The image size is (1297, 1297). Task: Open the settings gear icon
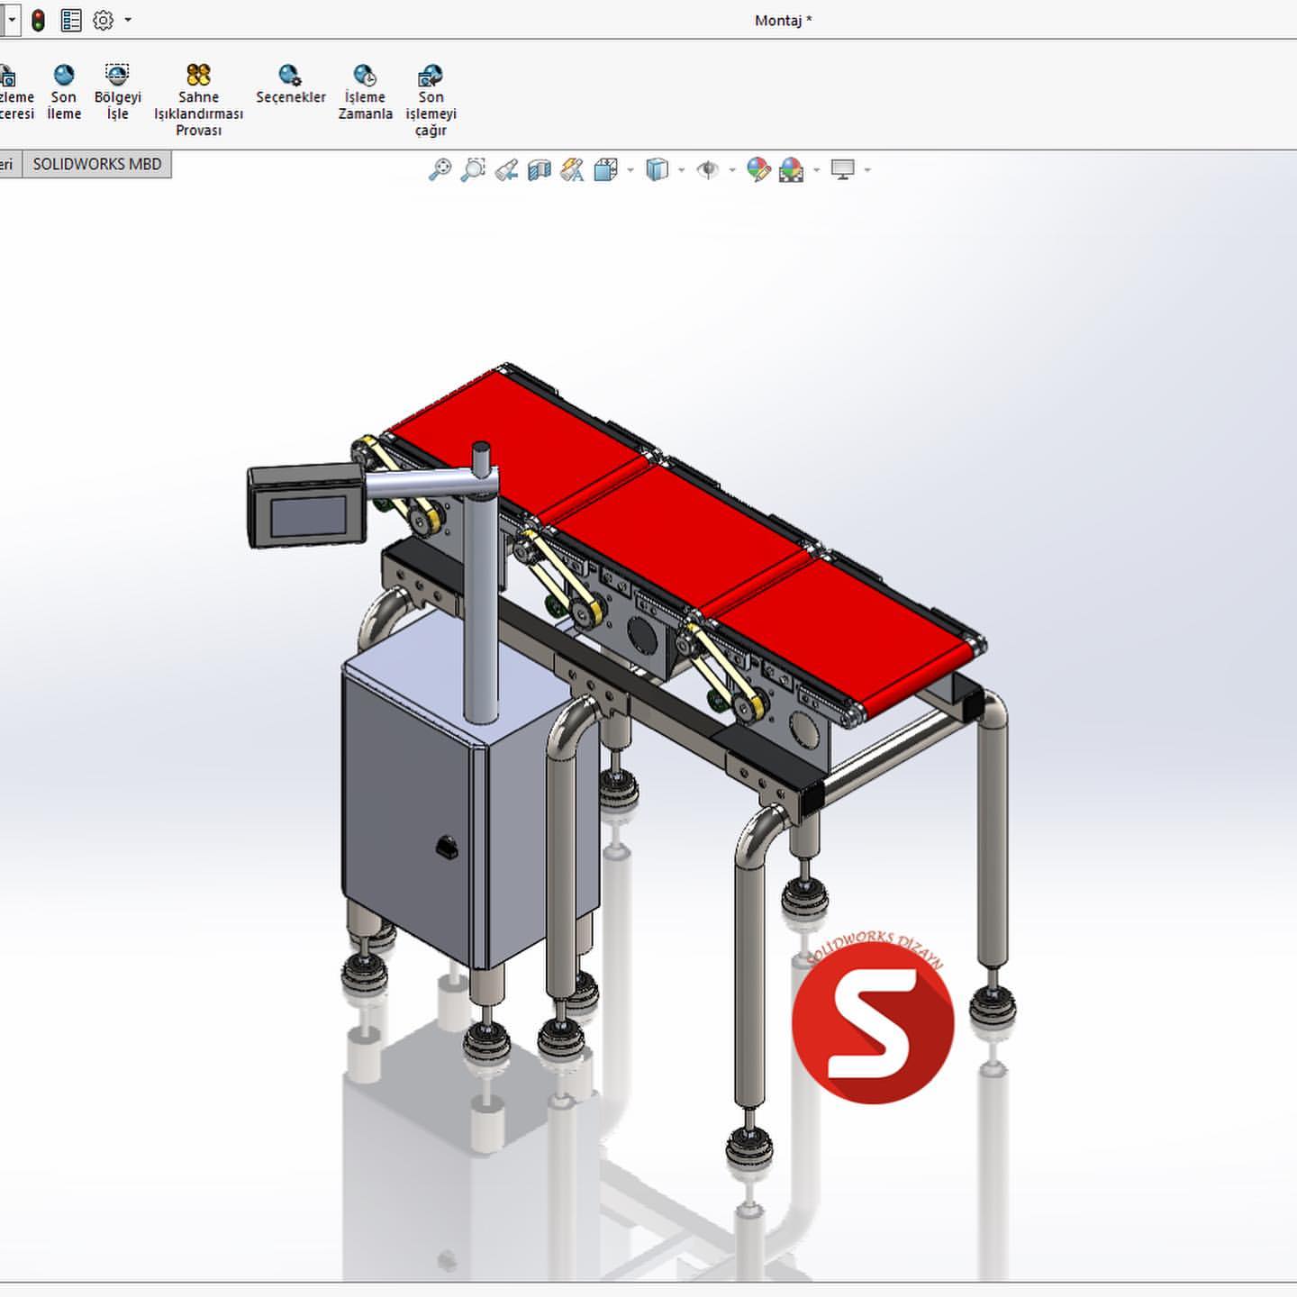coord(102,19)
